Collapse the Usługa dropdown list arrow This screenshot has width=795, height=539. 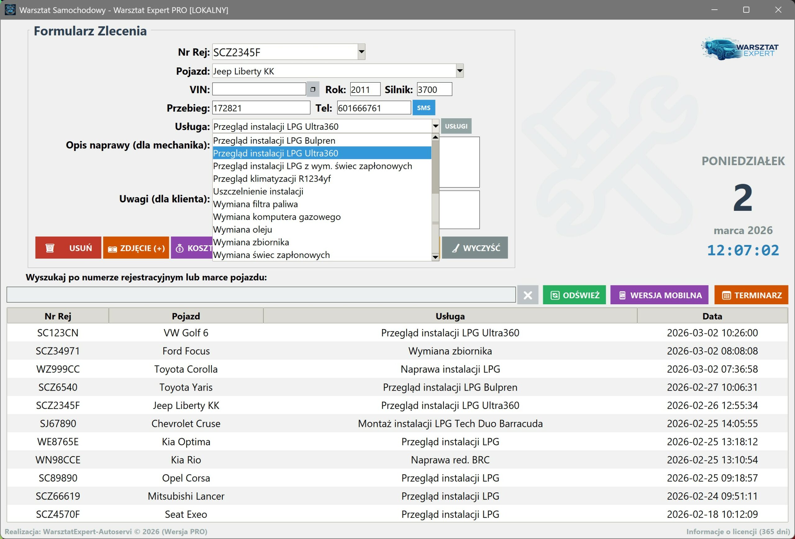[x=435, y=126]
